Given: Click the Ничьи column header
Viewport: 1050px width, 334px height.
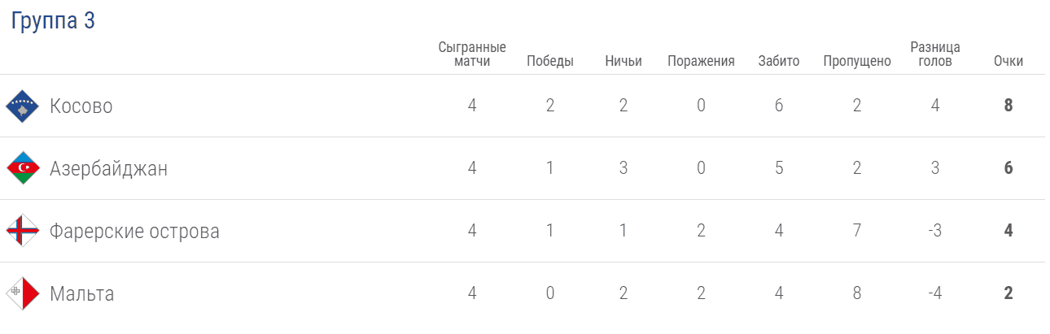Looking at the screenshot, I should [623, 62].
